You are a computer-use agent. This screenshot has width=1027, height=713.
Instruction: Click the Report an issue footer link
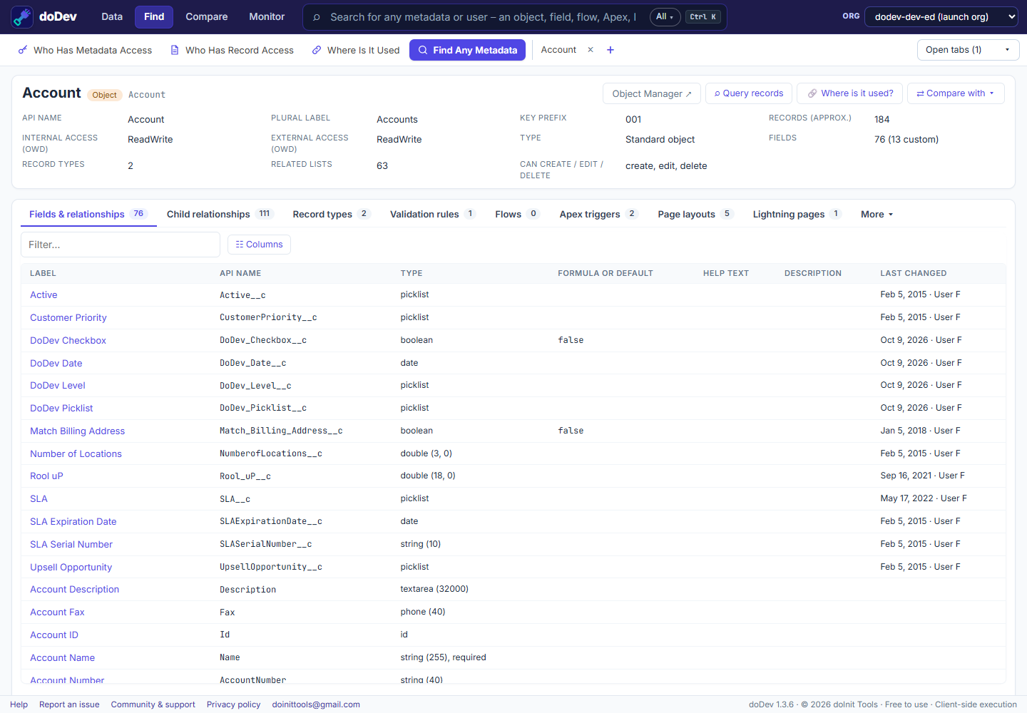tap(69, 704)
